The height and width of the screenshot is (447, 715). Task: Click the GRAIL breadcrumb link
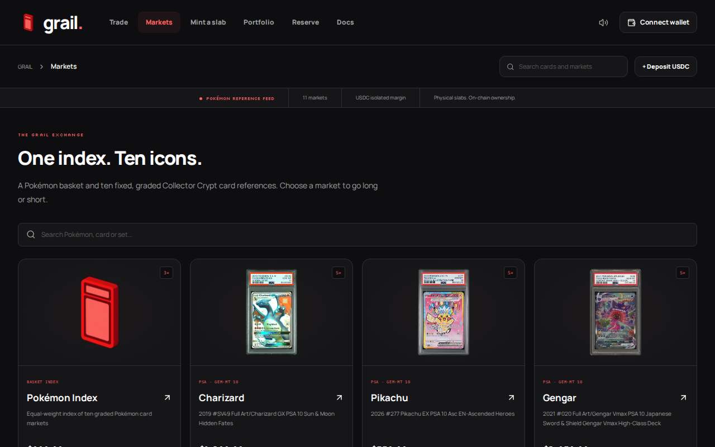[x=25, y=66]
